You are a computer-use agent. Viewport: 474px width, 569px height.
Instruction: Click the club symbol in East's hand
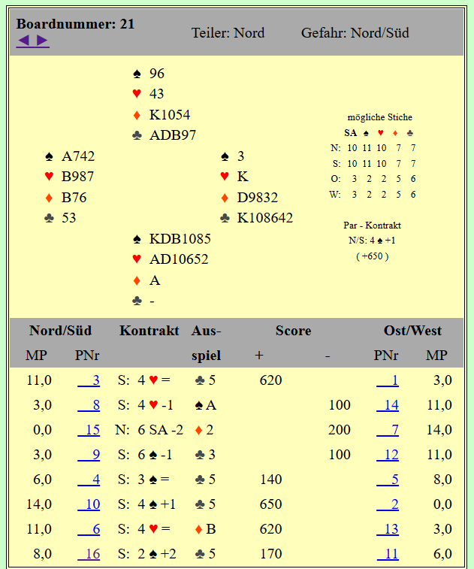tap(225, 218)
